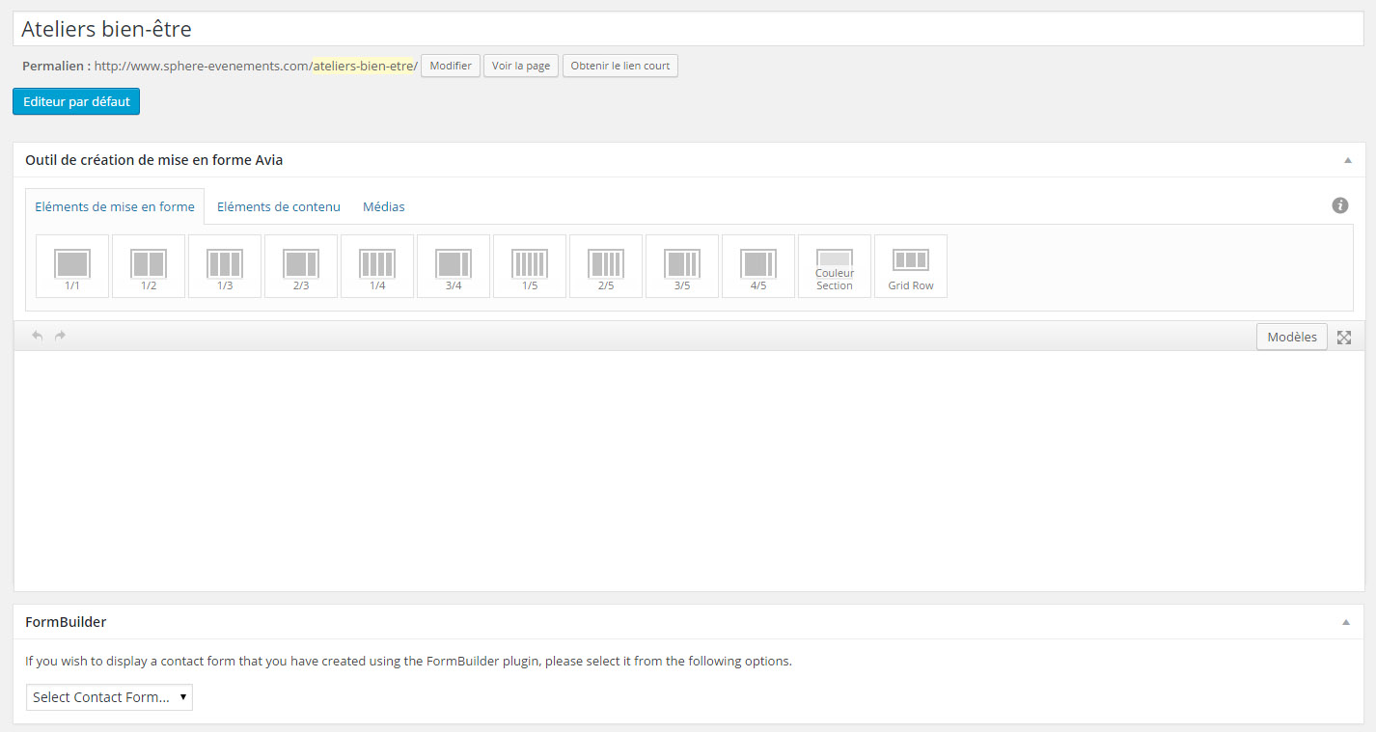Switch to the Médias tab
The image size is (1376, 732).
pos(384,206)
